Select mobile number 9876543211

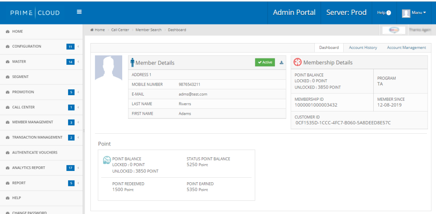click(x=189, y=84)
